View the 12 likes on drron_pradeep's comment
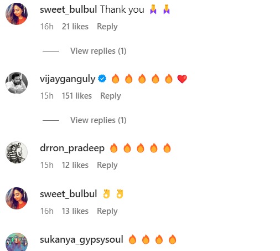The width and height of the screenshot is (280, 251). point(75,165)
